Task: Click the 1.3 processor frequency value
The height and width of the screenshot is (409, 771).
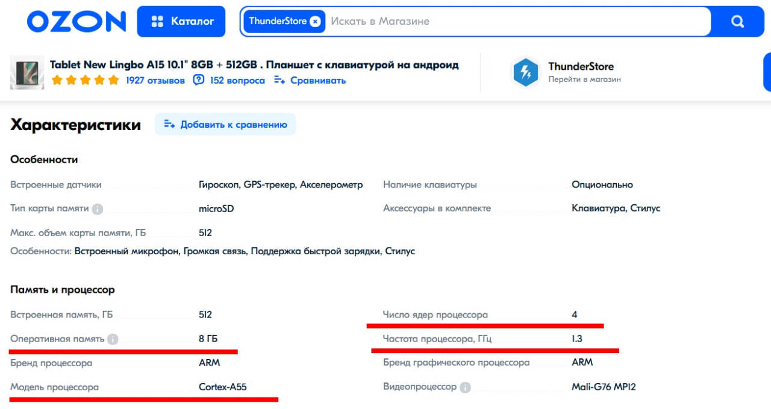Action: click(577, 339)
